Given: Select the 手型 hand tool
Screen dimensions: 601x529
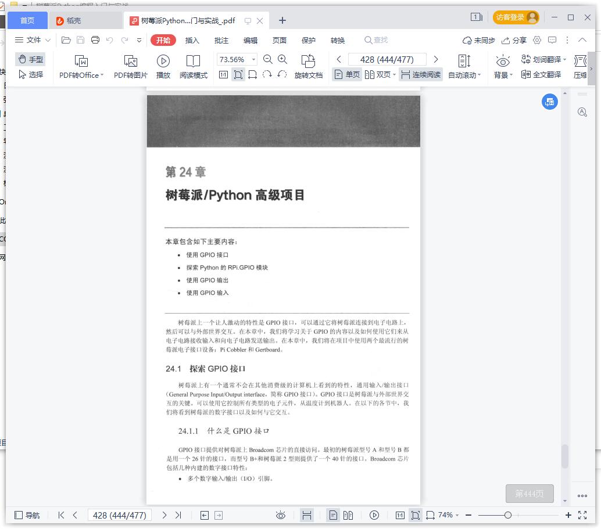Looking at the screenshot, I should click(x=31, y=59).
